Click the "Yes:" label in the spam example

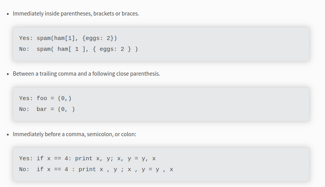[x=26, y=38]
